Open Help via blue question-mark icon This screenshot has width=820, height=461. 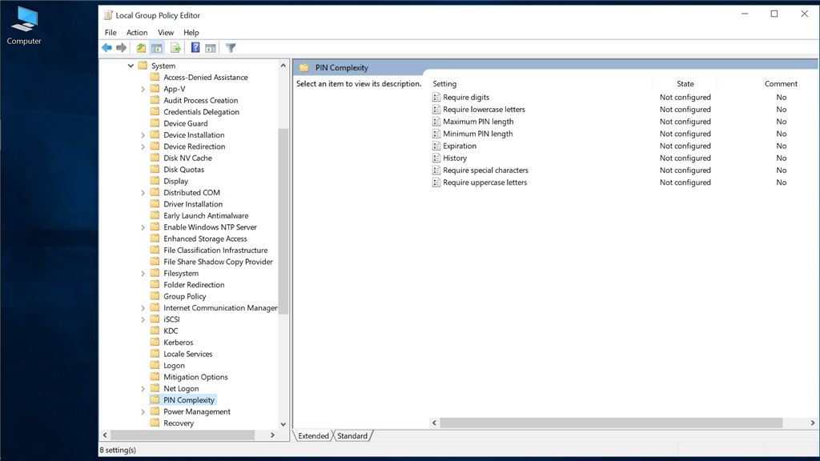195,48
